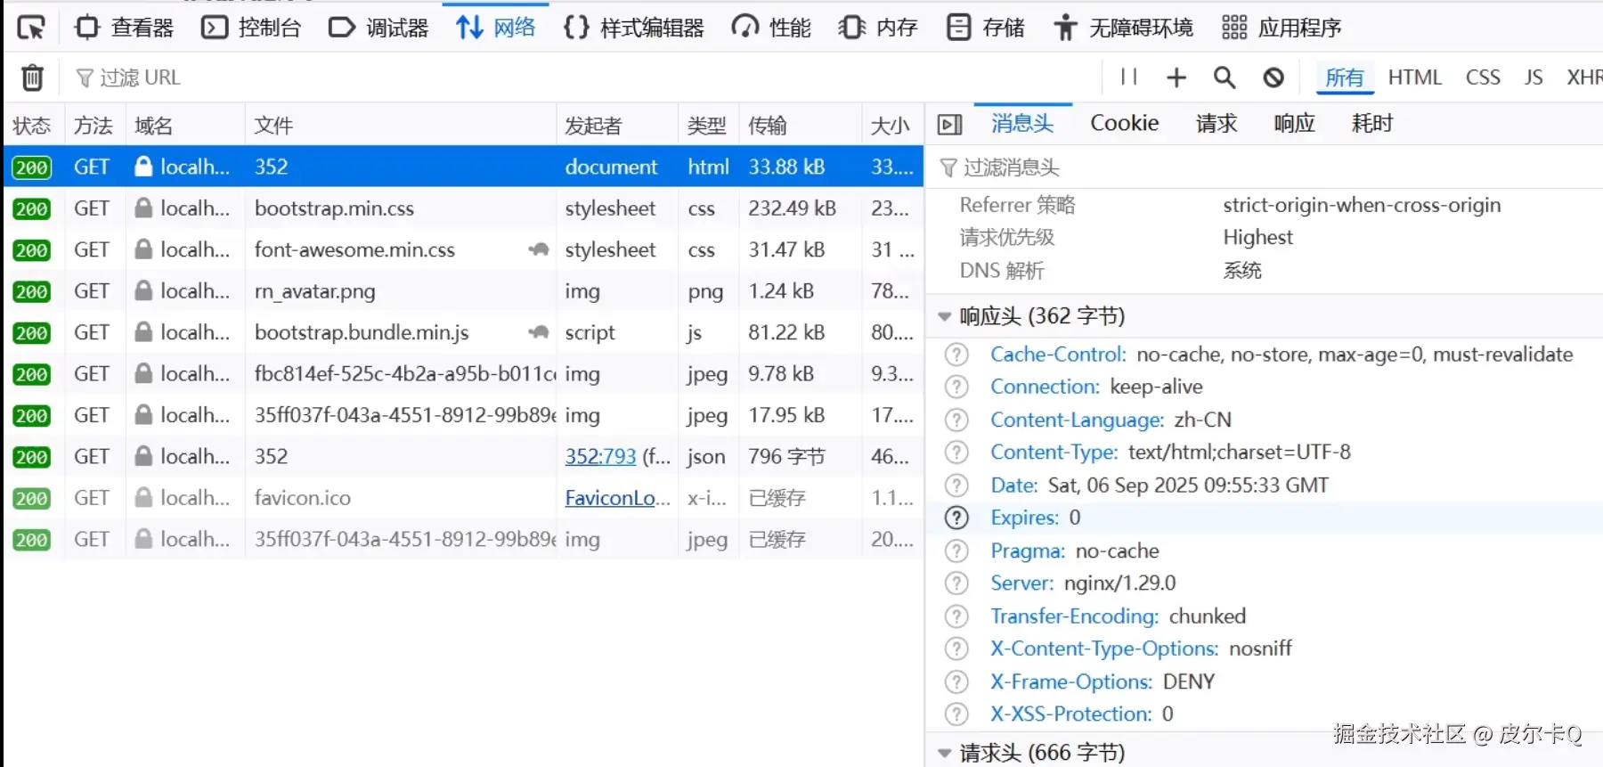Open the 应用程序 application tab
This screenshot has height=767, width=1603.
(x=1281, y=28)
